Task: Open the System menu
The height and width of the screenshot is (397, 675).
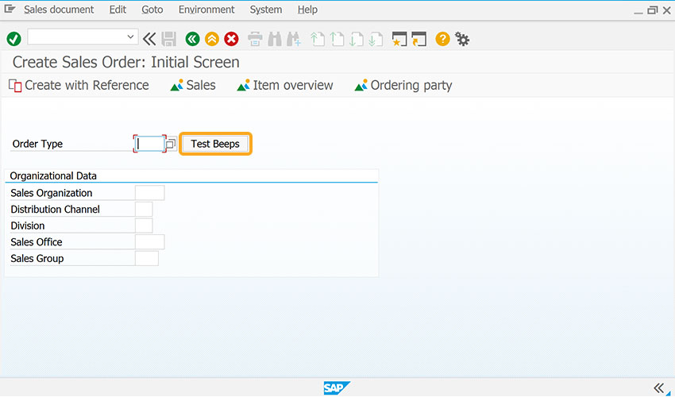Action: [x=266, y=10]
